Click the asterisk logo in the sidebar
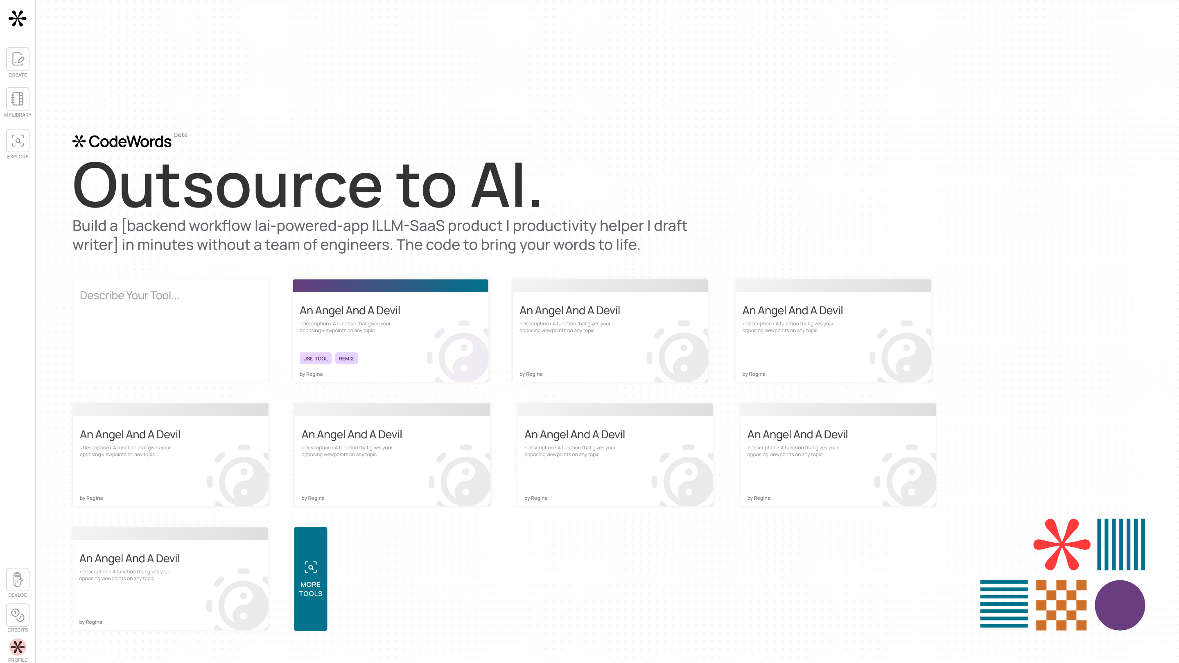Screen dimensions: 1179x663 pos(17,18)
